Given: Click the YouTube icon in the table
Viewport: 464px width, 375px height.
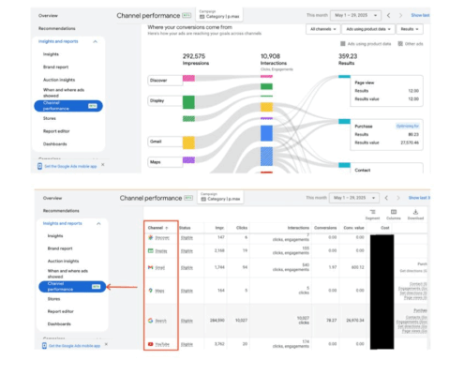Looking at the screenshot, I should [x=151, y=344].
